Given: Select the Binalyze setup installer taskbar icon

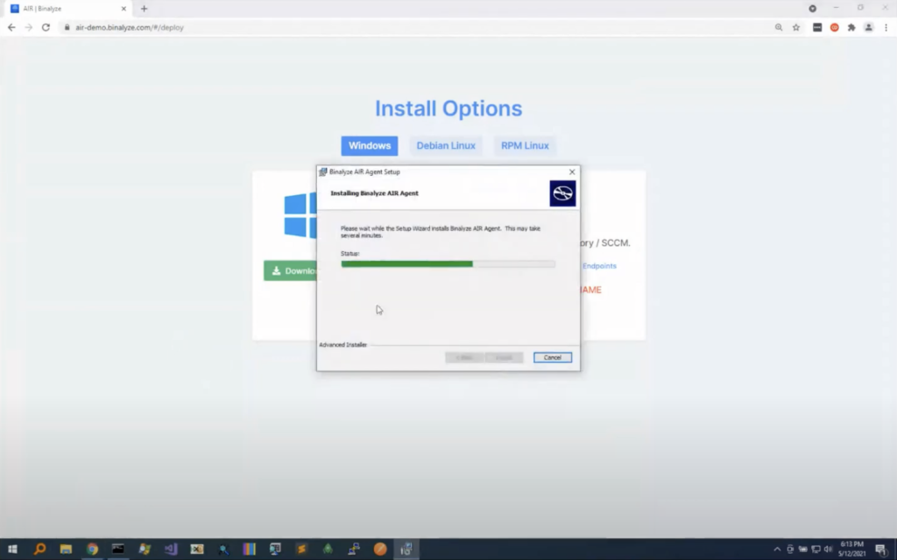Looking at the screenshot, I should (406, 549).
